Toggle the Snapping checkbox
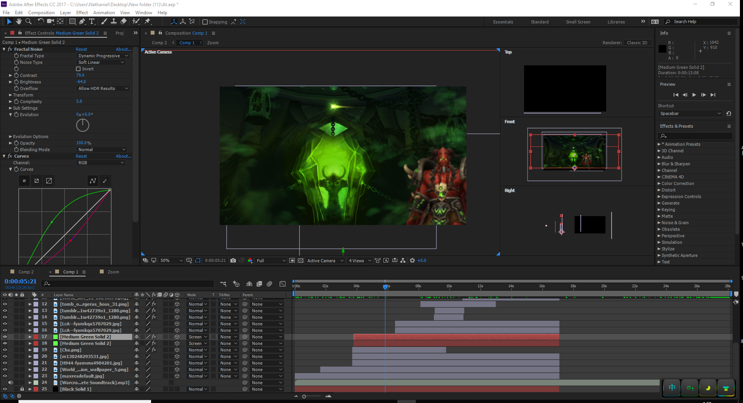 click(x=205, y=22)
